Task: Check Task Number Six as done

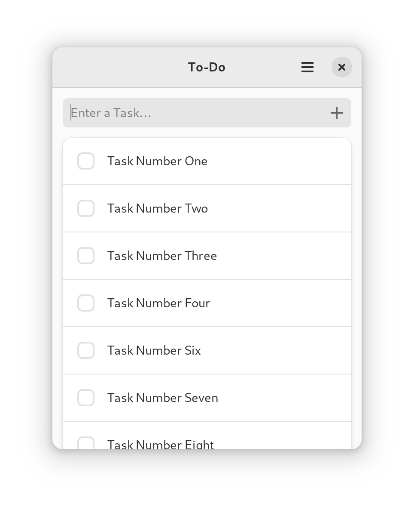Action: 86,350
